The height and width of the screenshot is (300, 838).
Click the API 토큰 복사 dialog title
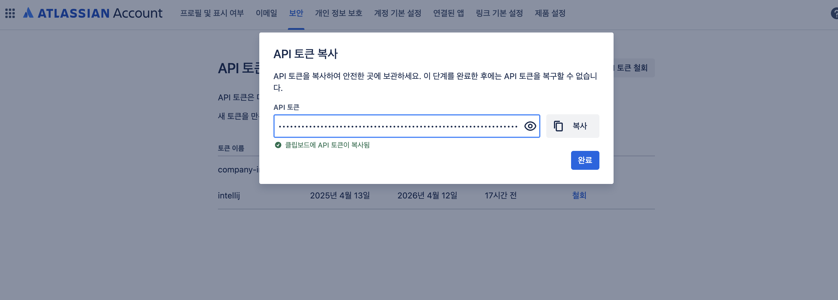pyautogui.click(x=305, y=54)
